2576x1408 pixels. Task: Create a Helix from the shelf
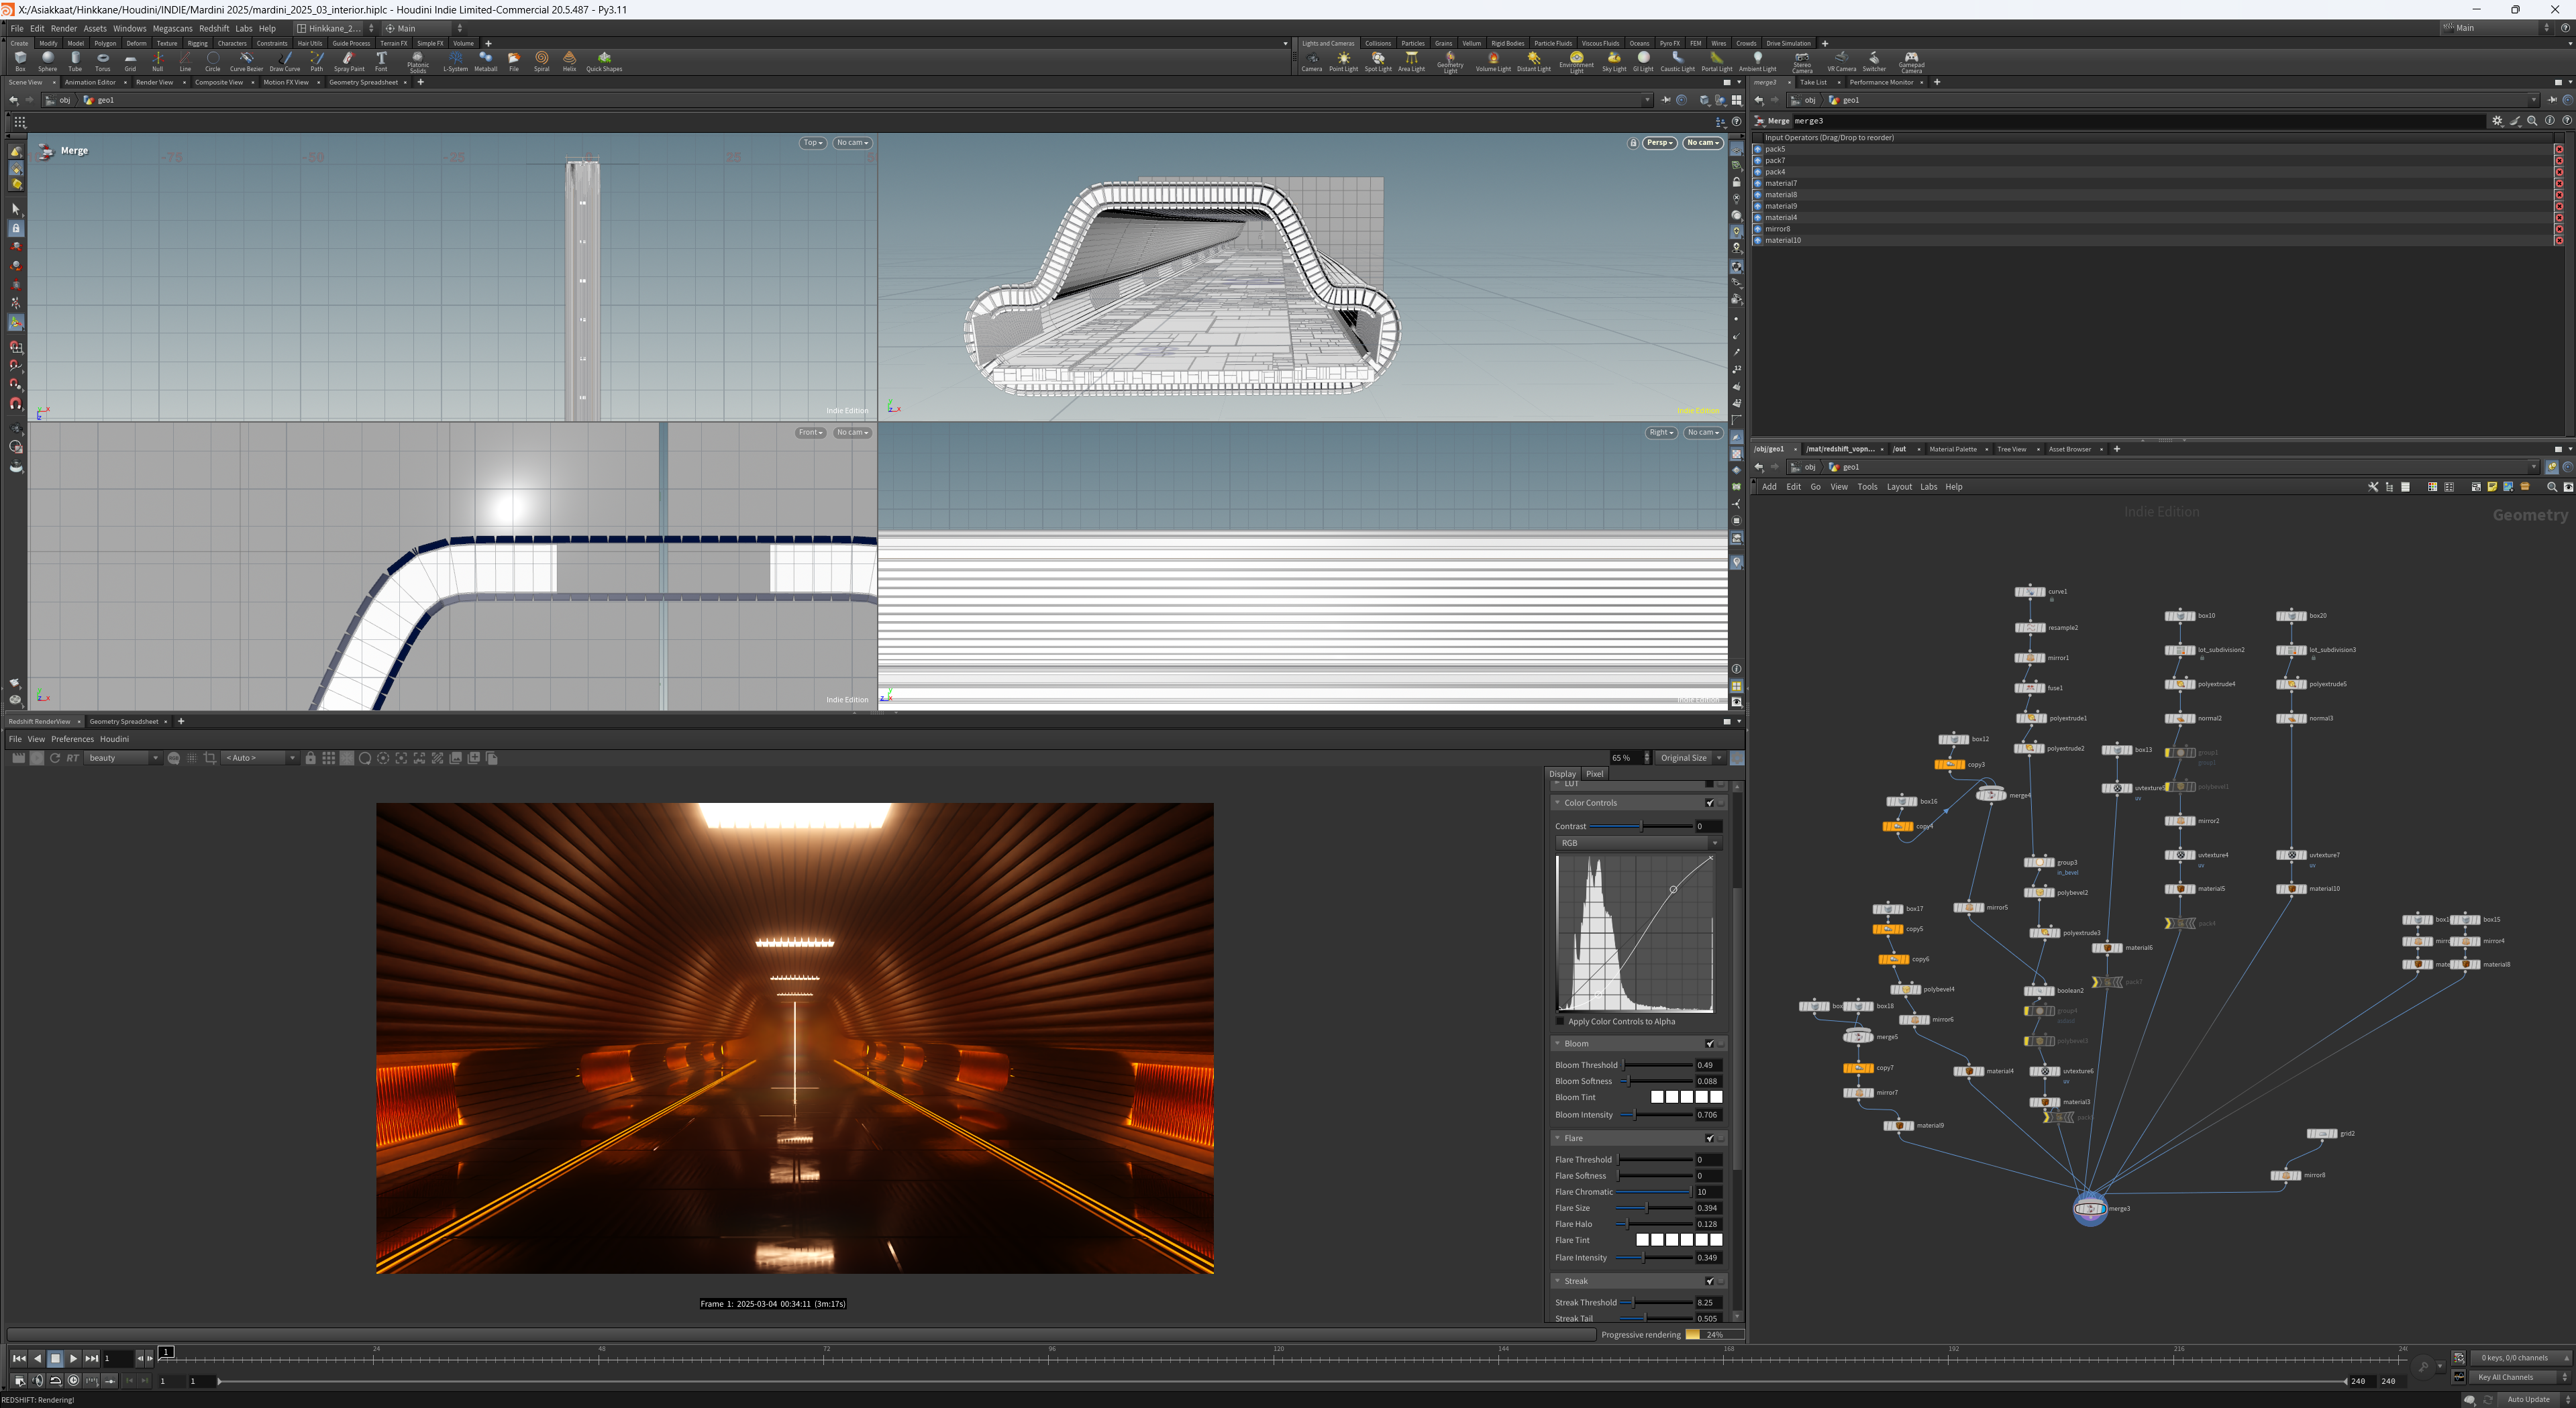pos(569,61)
